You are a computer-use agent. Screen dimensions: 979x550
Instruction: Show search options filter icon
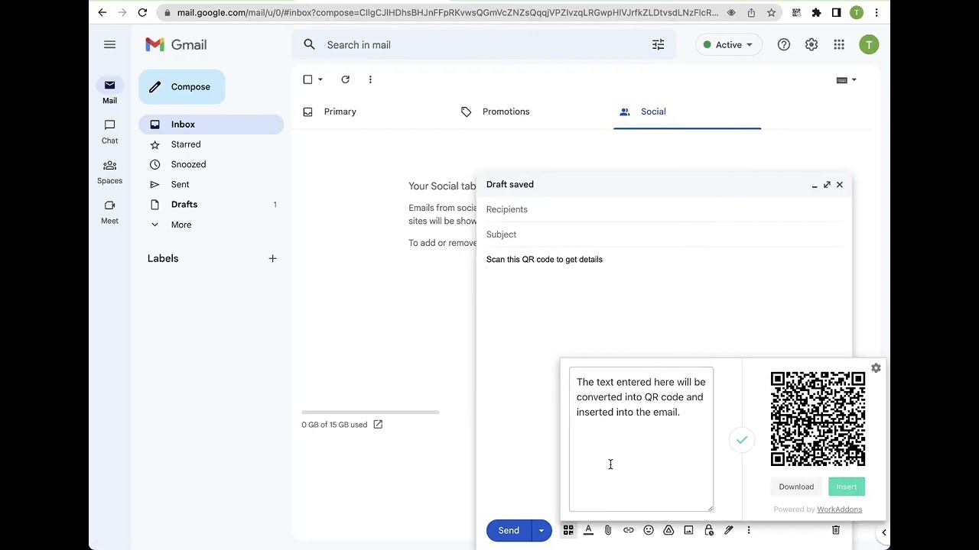pyautogui.click(x=658, y=45)
